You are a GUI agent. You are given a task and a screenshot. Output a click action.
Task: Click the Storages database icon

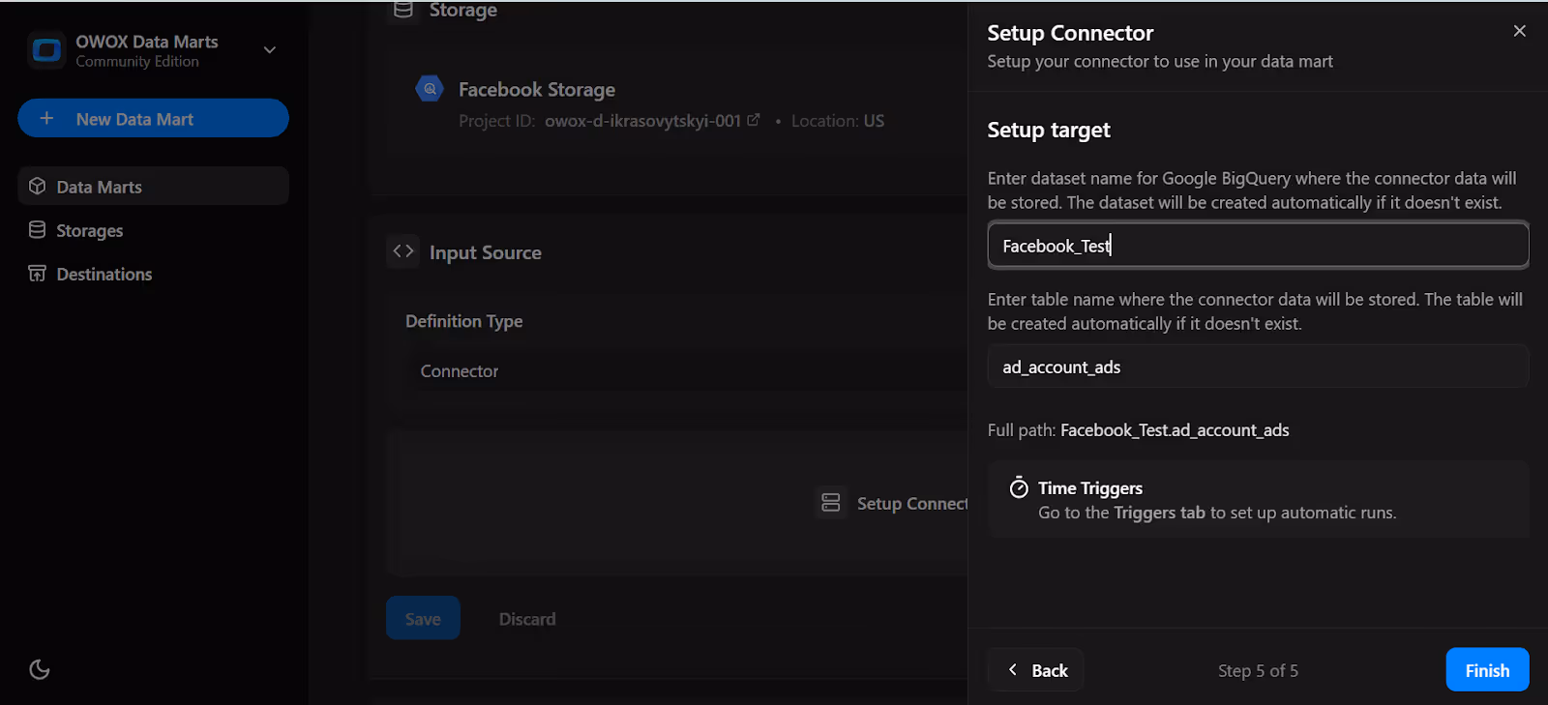[x=38, y=230]
